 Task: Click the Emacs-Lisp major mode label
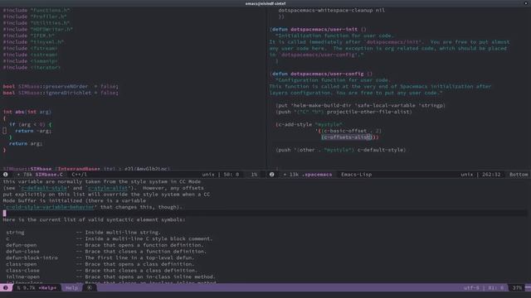pos(356,175)
